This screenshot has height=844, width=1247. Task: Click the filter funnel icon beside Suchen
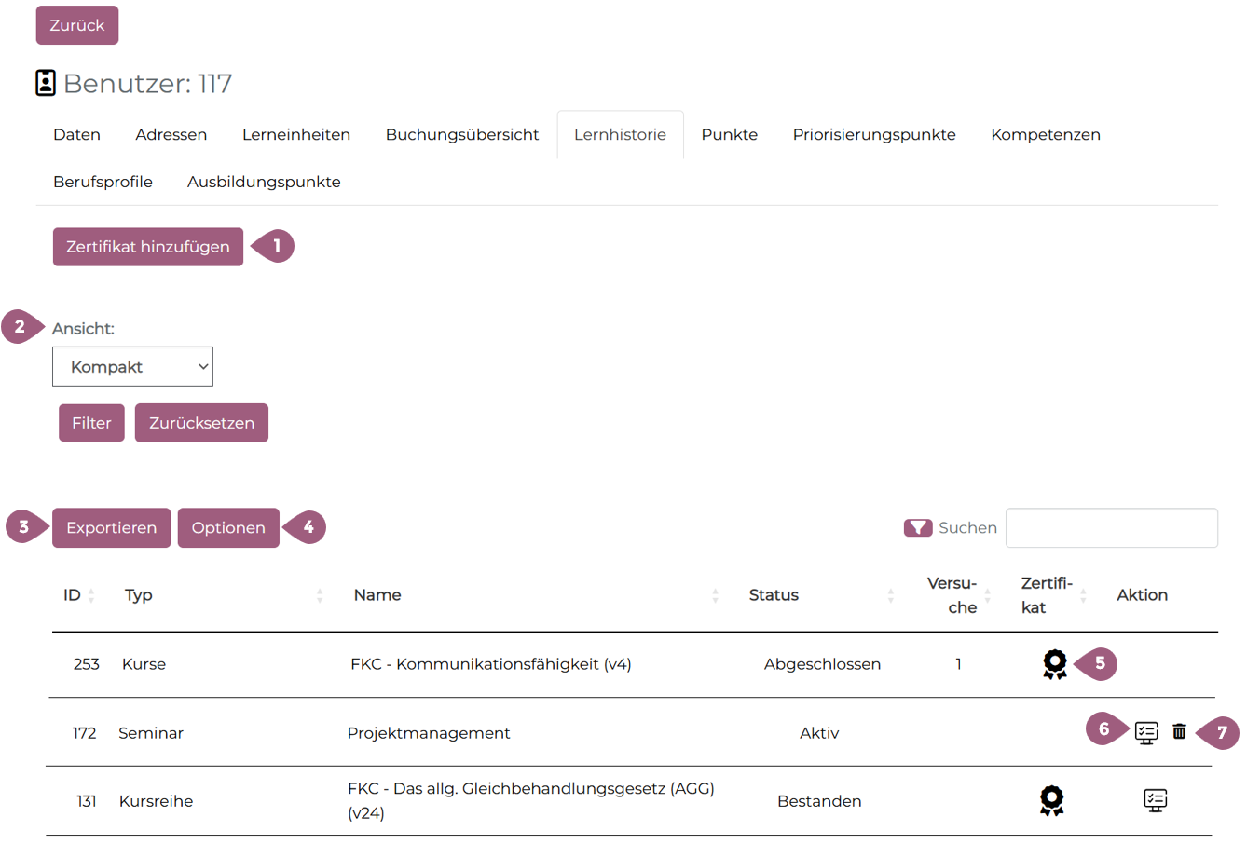[917, 528]
